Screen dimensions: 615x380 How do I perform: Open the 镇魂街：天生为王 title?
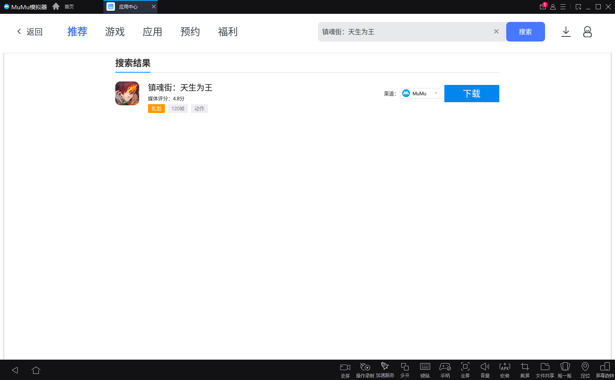[x=180, y=88]
